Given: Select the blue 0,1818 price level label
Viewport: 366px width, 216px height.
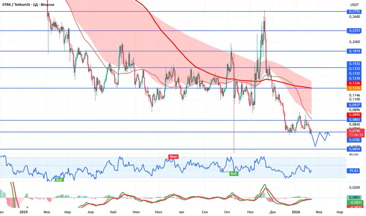Looking at the screenshot, I should [x=354, y=51].
